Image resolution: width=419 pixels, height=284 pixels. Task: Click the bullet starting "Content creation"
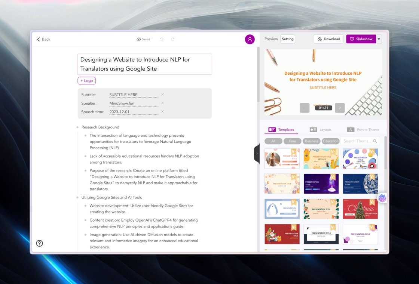click(x=144, y=223)
